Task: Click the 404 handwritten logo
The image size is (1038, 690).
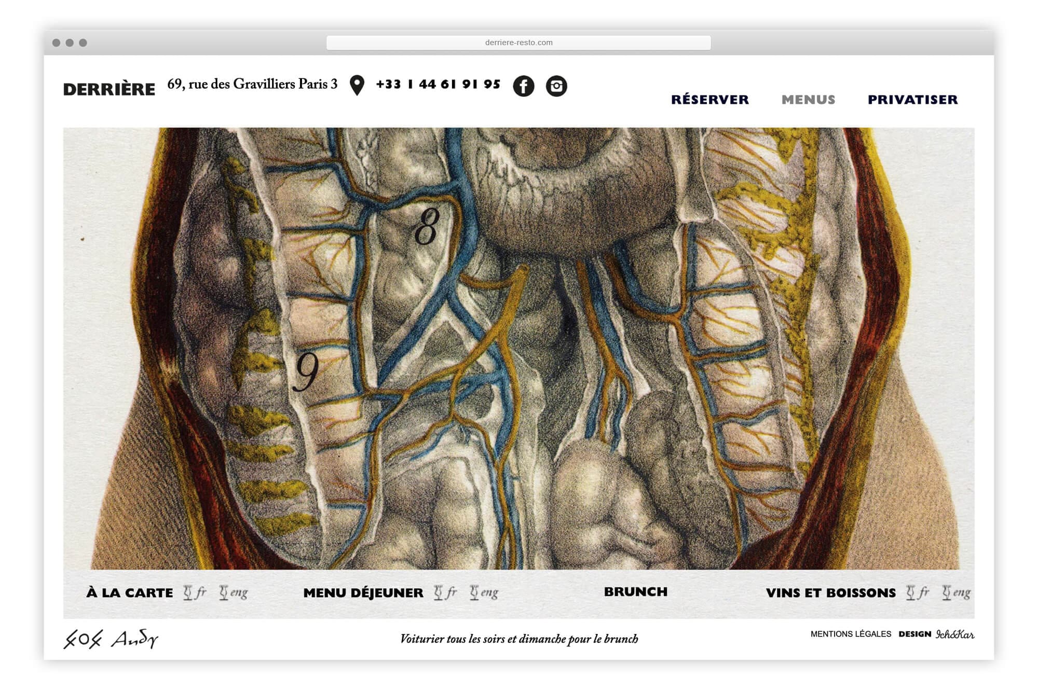Action: pyautogui.click(x=83, y=639)
